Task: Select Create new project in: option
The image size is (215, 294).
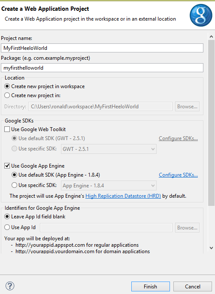Action: coord(7,95)
